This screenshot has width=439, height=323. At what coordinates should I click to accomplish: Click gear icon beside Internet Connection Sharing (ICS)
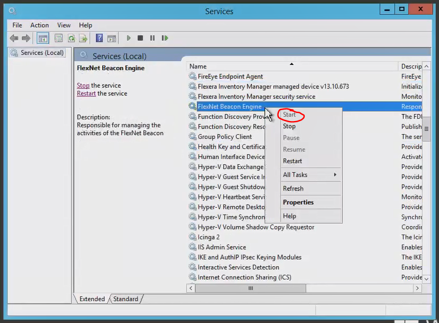192,277
